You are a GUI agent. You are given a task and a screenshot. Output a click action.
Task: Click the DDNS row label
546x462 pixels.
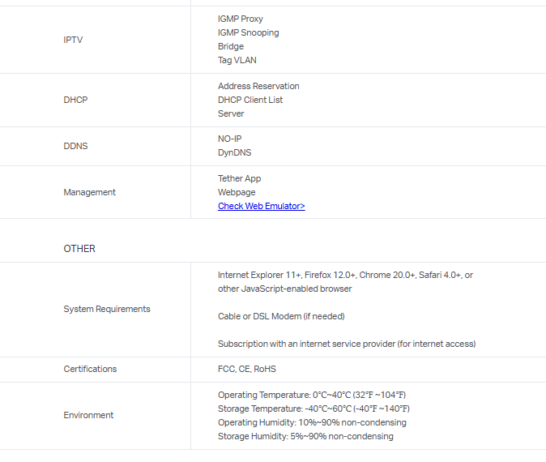[75, 147]
